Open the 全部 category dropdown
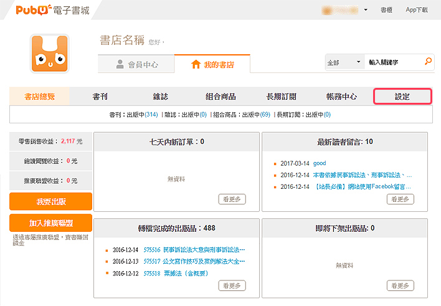 (x=344, y=62)
